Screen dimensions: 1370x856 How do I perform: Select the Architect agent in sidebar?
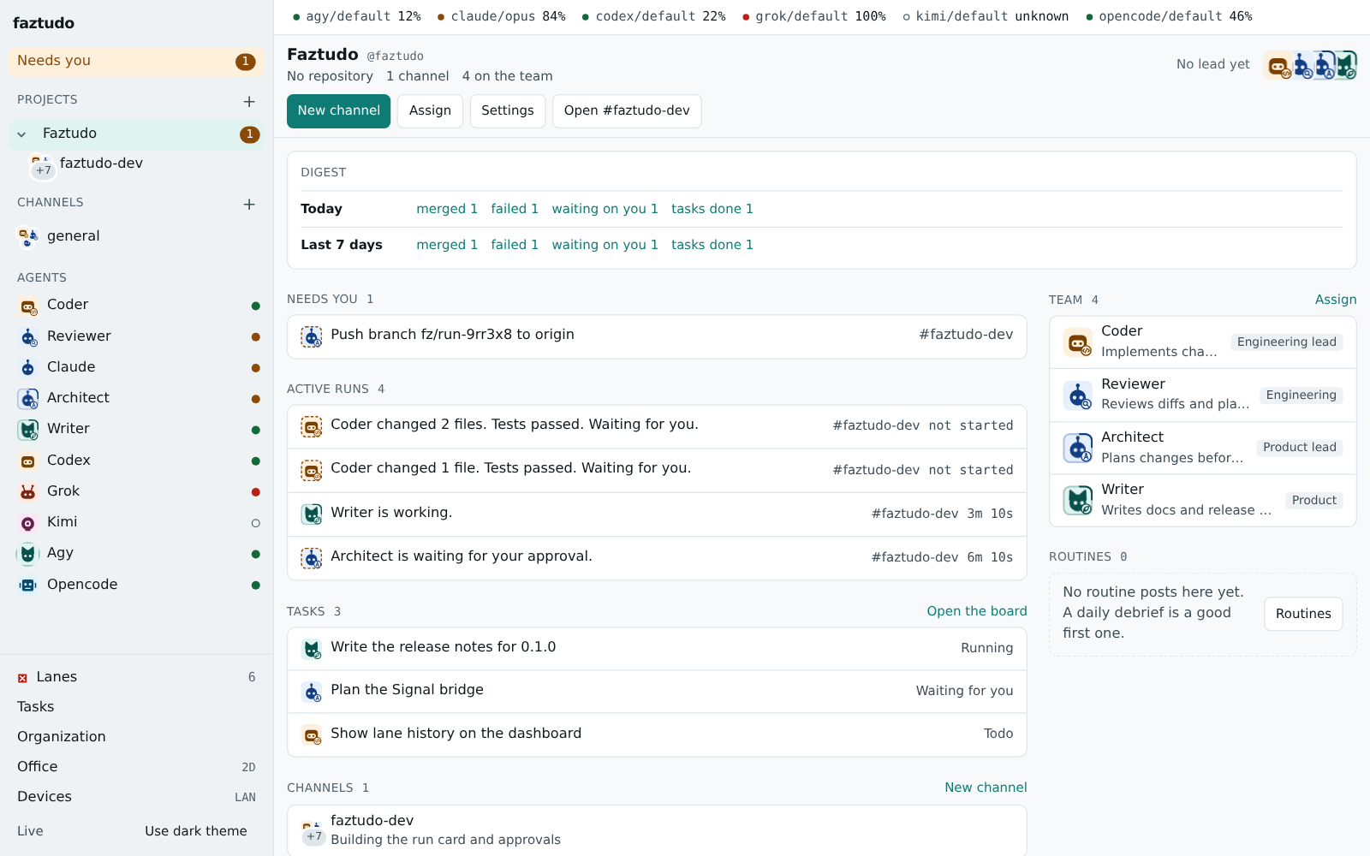tap(137, 398)
